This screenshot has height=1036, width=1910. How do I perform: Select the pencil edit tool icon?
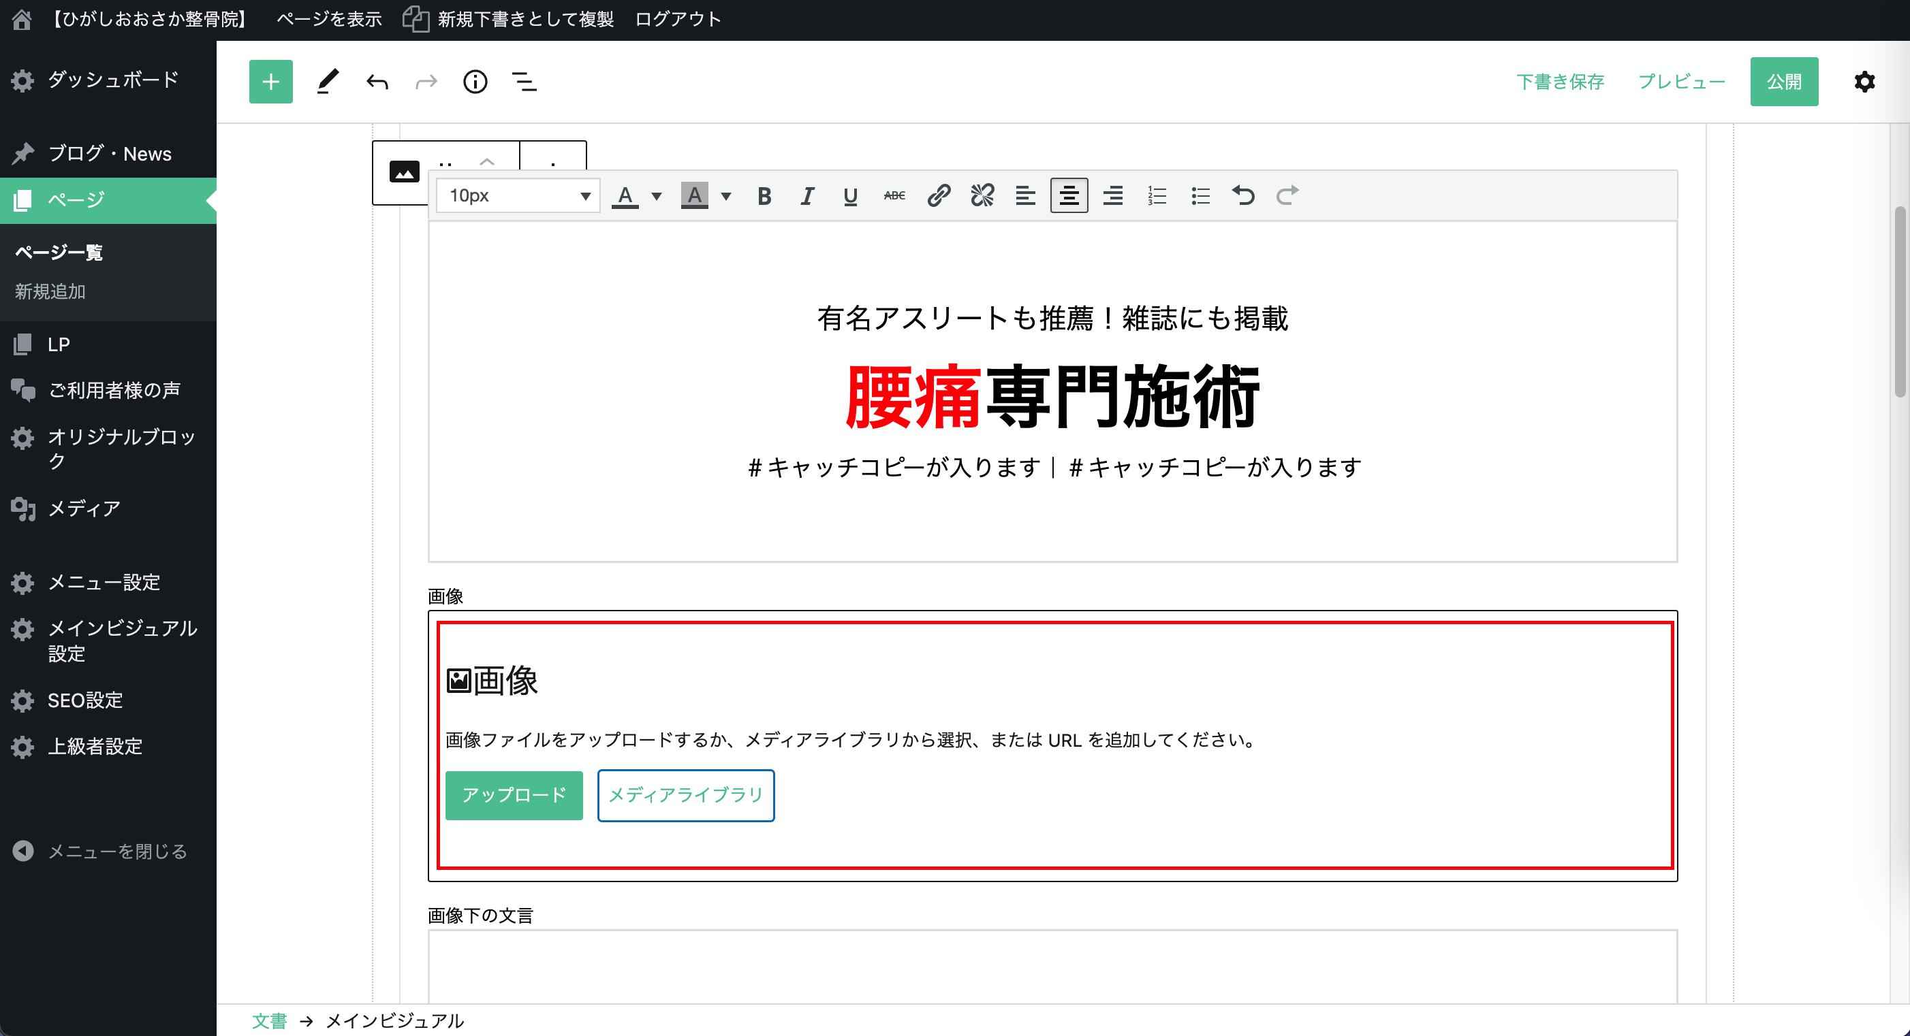pos(328,82)
